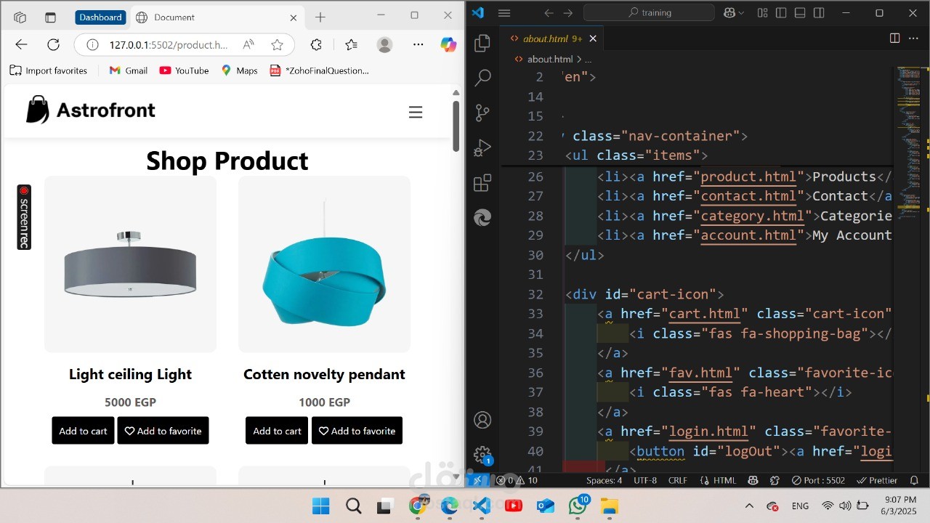Open the Copilot chat dropdown in title bar

coord(734,13)
